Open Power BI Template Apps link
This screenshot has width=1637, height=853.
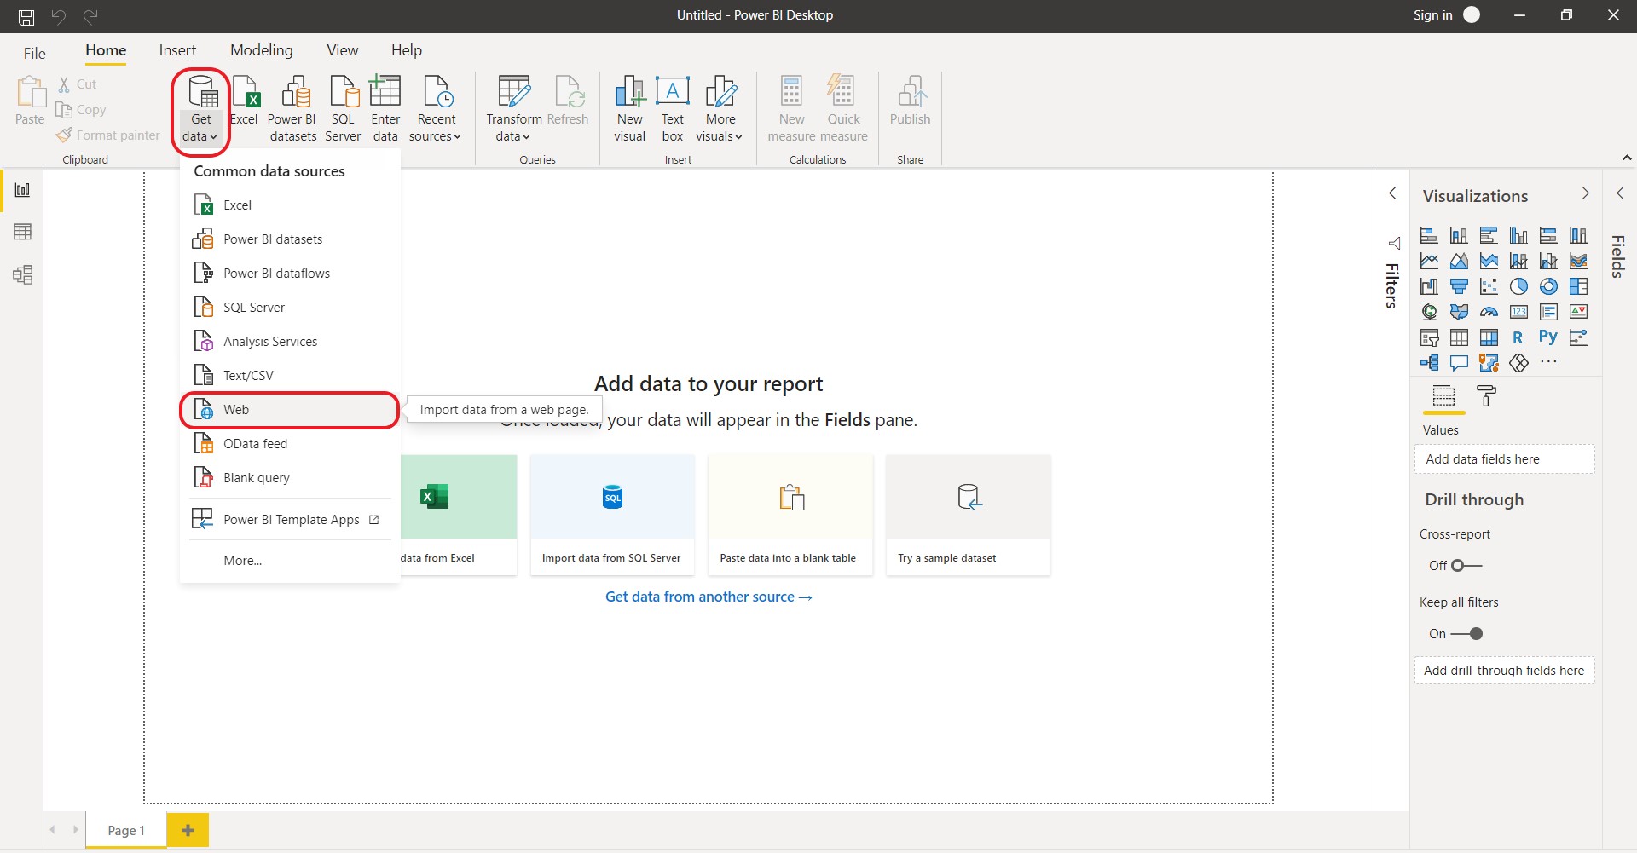(x=290, y=520)
